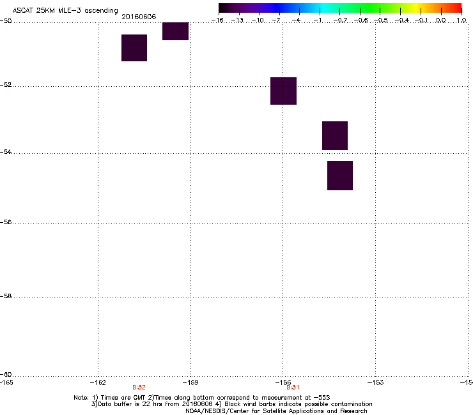Click the -0.6 label on the color scale
The width and height of the screenshot is (473, 415).
coord(361,20)
